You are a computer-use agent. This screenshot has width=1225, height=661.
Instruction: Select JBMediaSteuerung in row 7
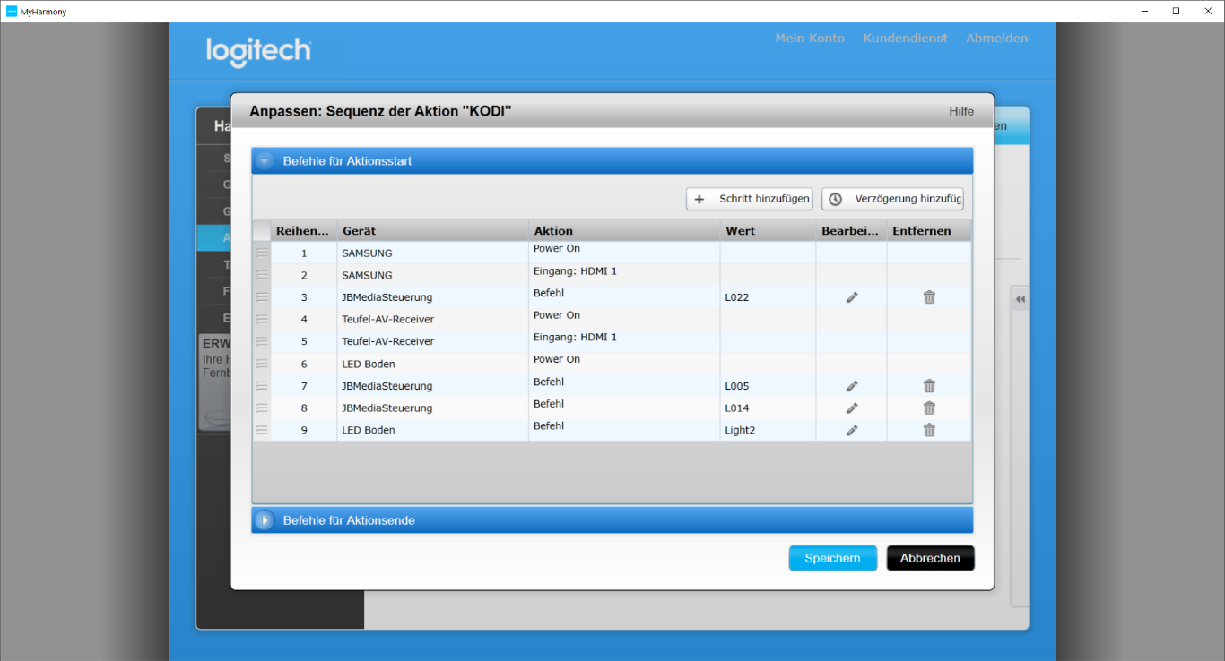tap(432, 386)
